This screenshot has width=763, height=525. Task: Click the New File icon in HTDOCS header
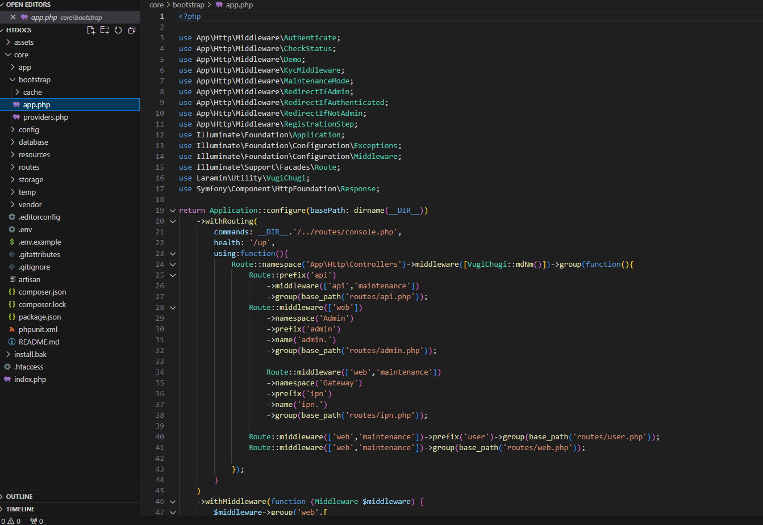tap(91, 30)
